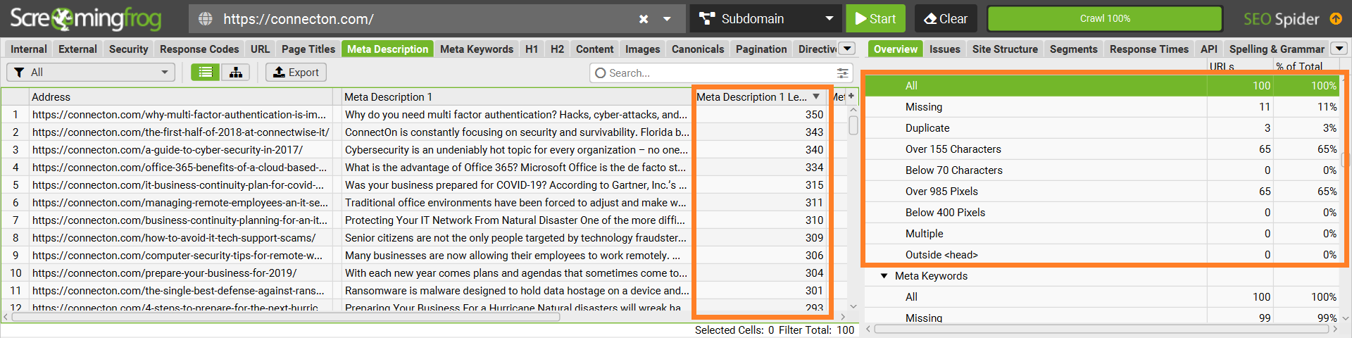Screen dimensions: 1352x338
Task: Open the Pagination tab
Action: [761, 49]
